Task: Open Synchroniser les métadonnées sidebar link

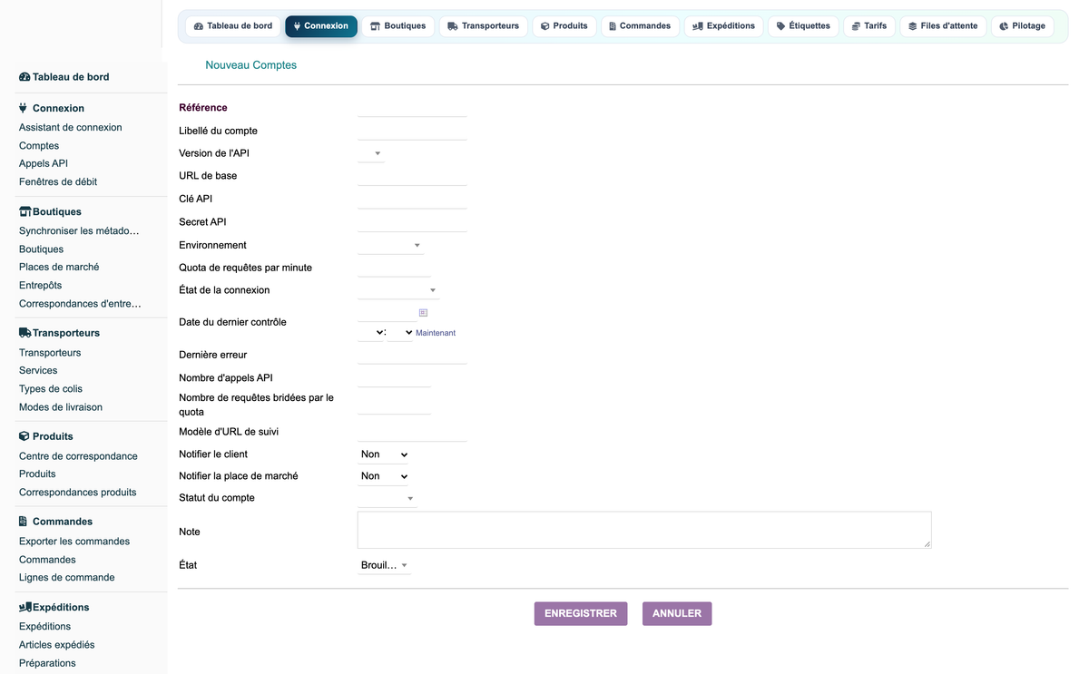Action: pos(80,231)
